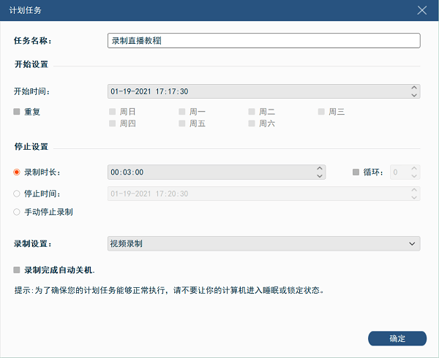
Task: Decrease 停止时间 with the down arrow
Action: (414, 197)
